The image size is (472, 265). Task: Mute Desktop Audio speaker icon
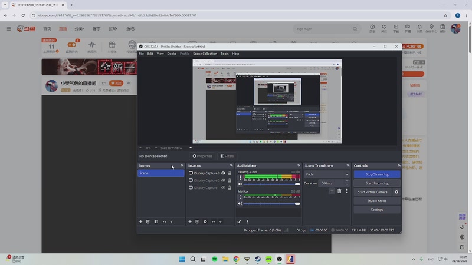click(x=240, y=184)
